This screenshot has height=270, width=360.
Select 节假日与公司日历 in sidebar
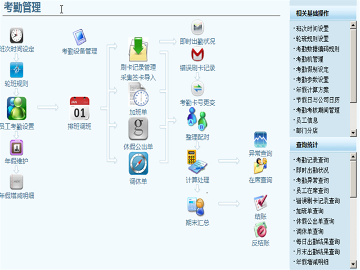pos(317,100)
